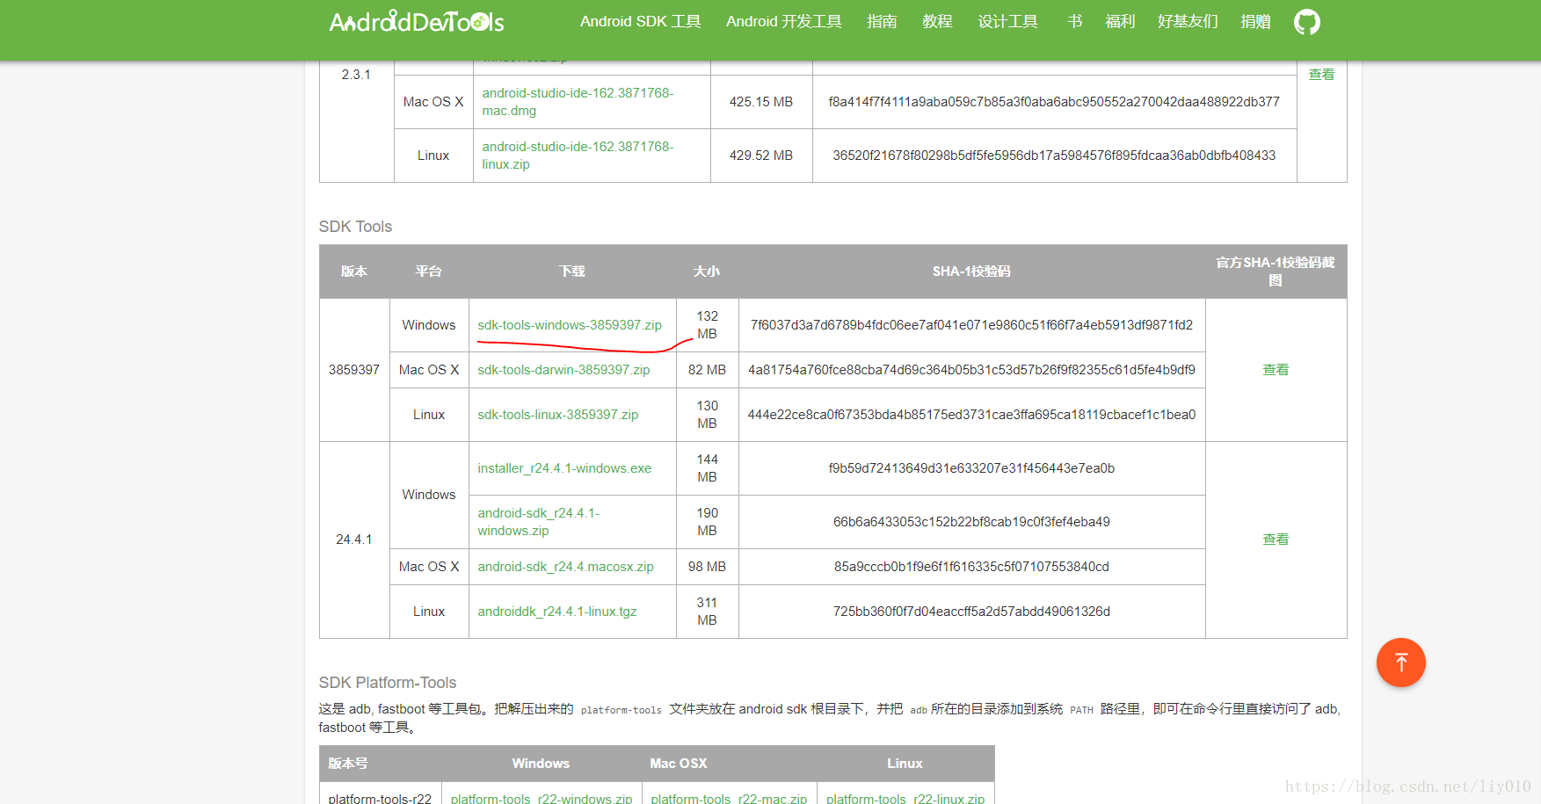Download androiddk_r24.4.1-linux.tgz
Screen dimensions: 1541x804
pyautogui.click(x=557, y=612)
